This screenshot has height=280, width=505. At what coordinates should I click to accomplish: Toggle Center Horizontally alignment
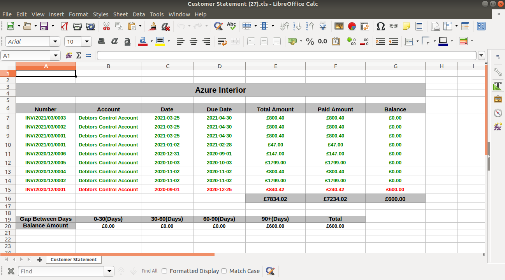(x=194, y=41)
